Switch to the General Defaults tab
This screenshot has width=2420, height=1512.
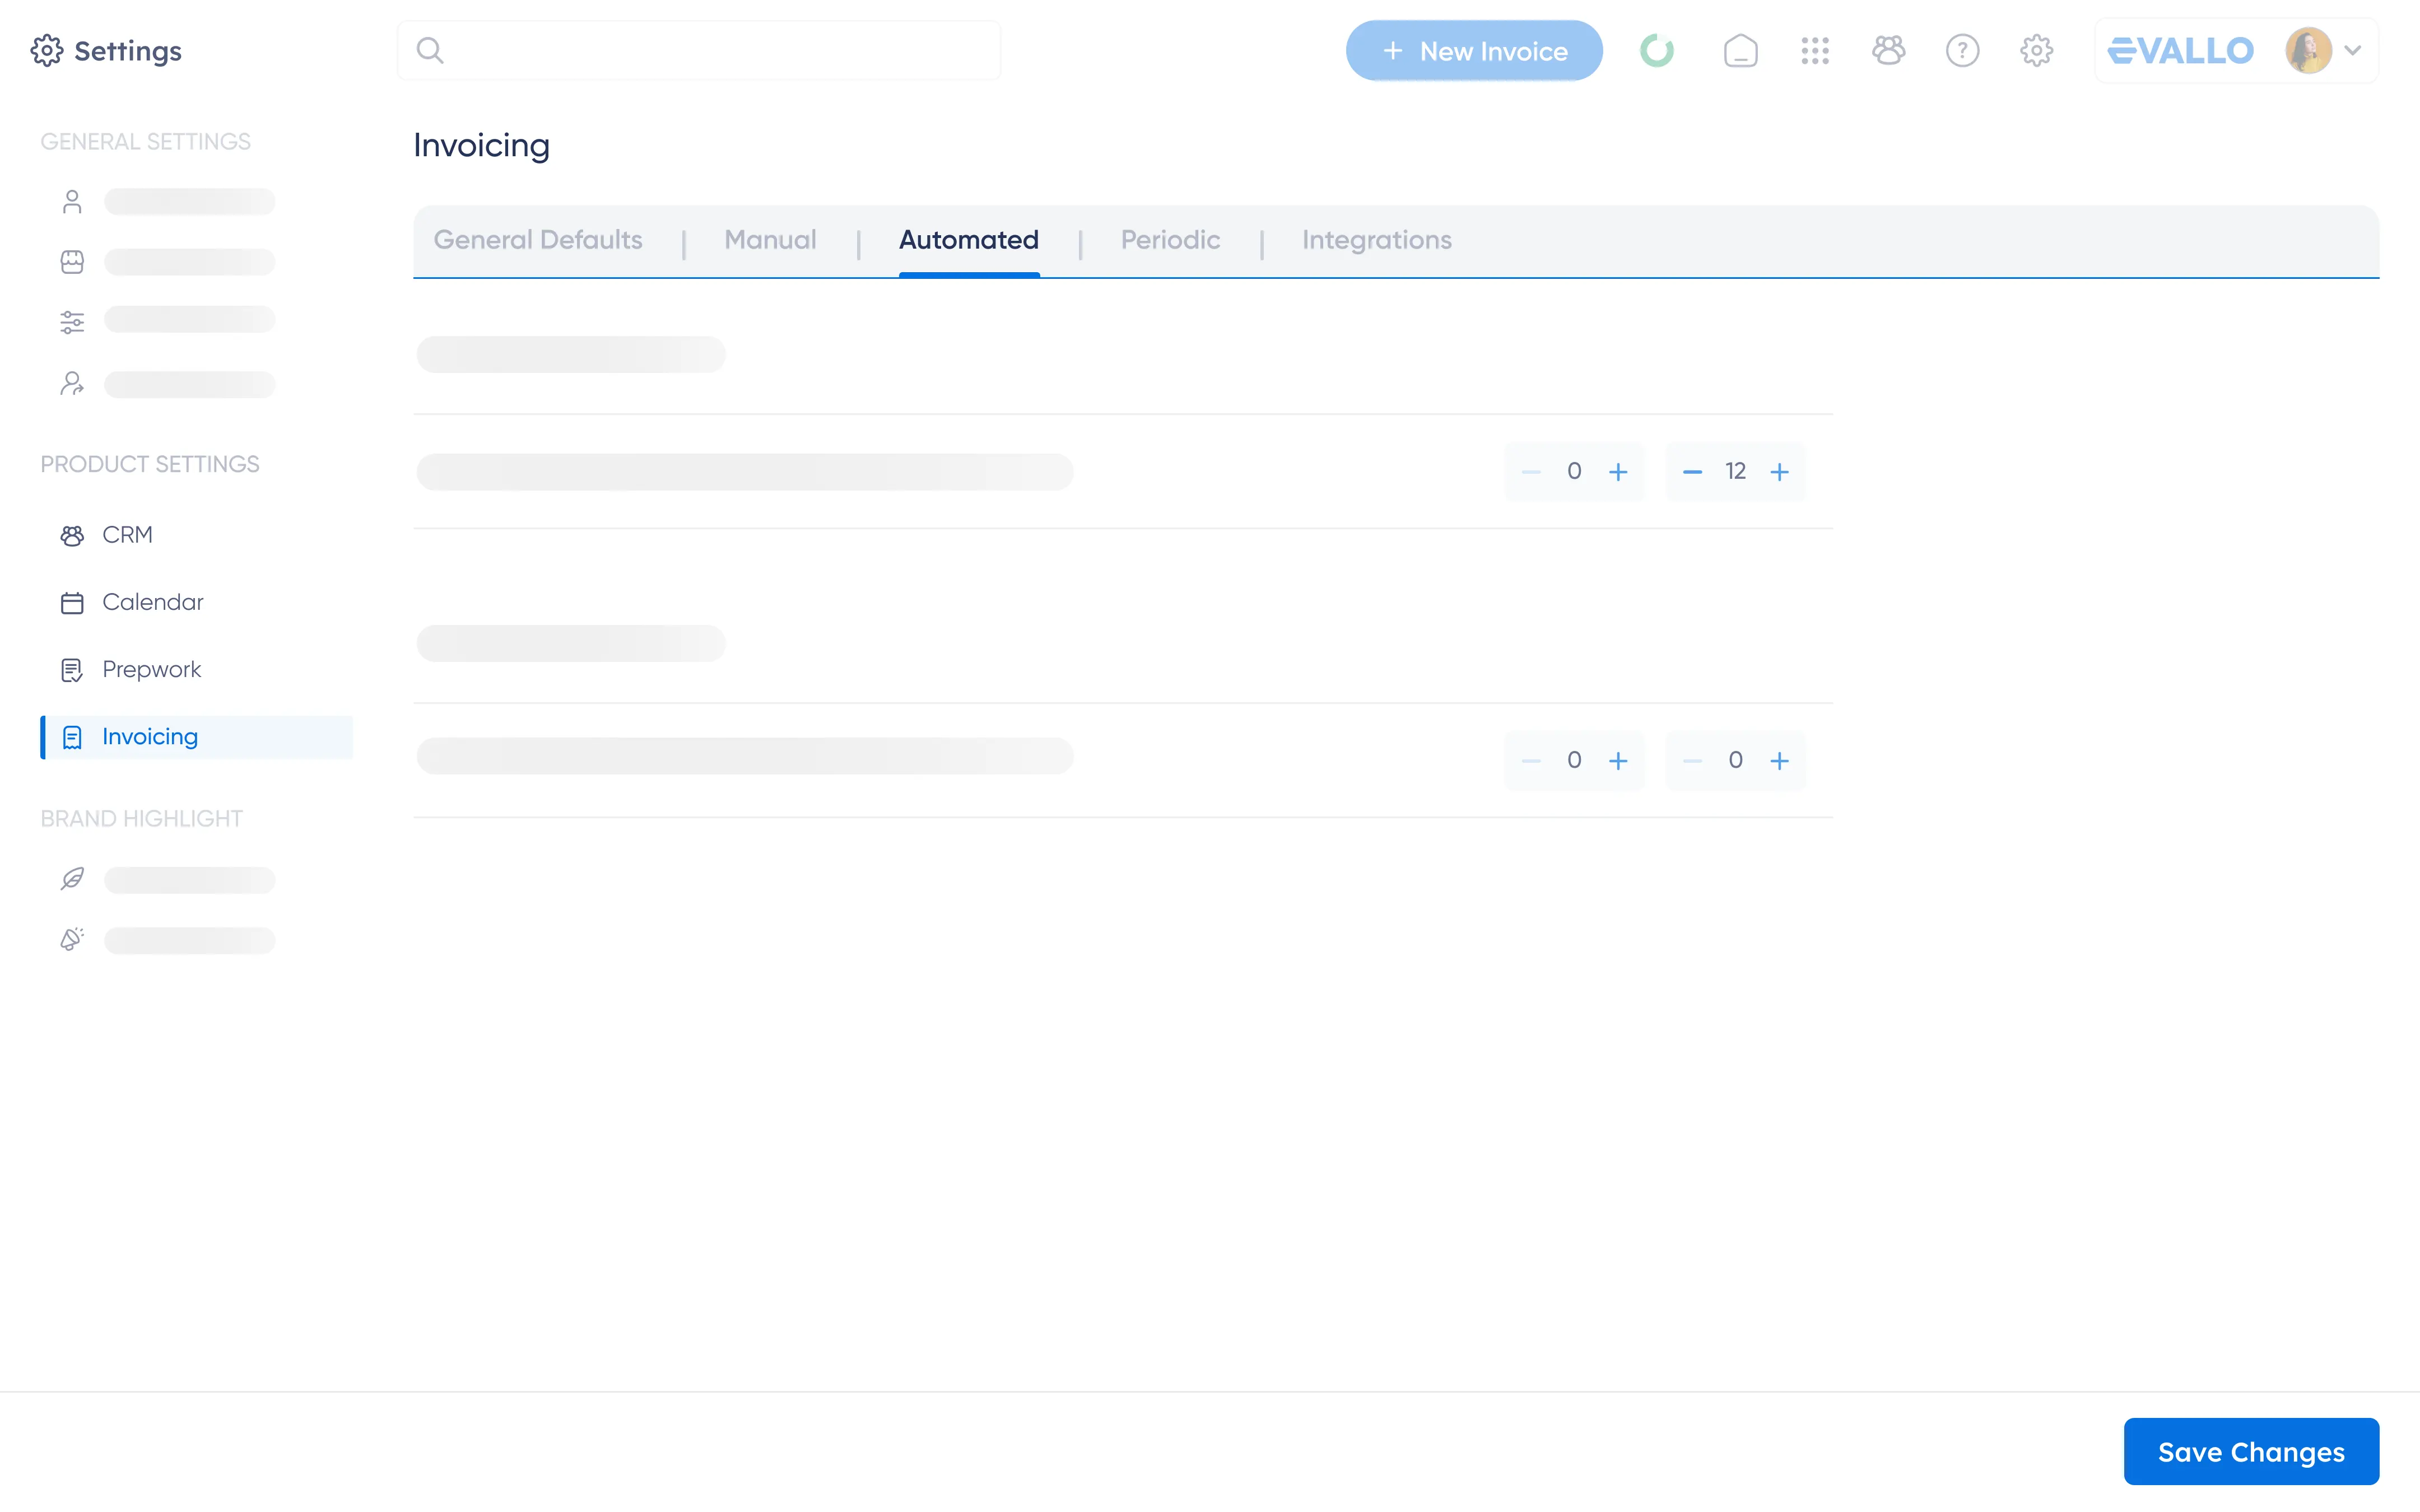(x=538, y=240)
